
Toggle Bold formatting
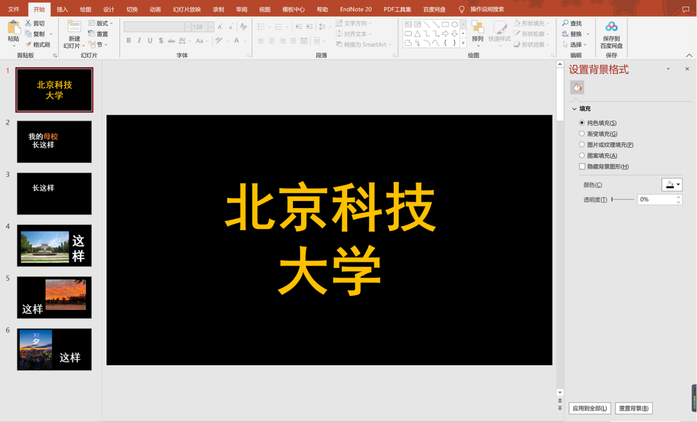pyautogui.click(x=128, y=41)
